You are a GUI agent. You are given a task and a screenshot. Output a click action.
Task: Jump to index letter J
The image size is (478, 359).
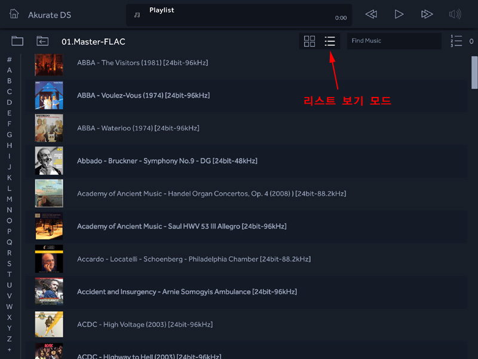[10, 167]
